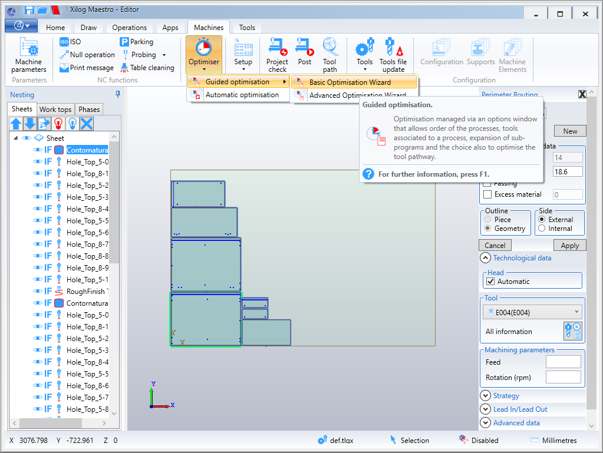Expand Advanced data section
The width and height of the screenshot is (603, 453).
486,422
